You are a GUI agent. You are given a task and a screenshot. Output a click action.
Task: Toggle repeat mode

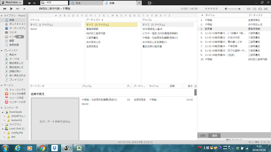coord(260,8)
